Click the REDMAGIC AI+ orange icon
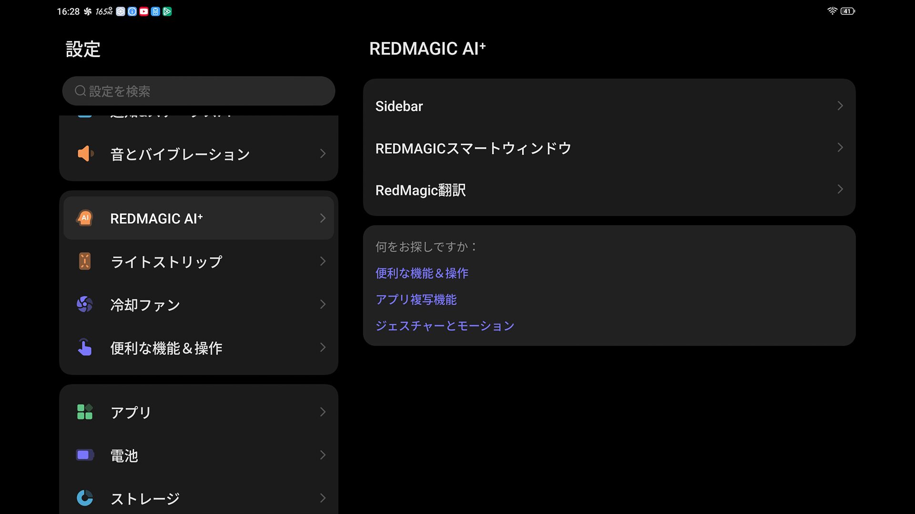The image size is (915, 514). [x=85, y=218]
